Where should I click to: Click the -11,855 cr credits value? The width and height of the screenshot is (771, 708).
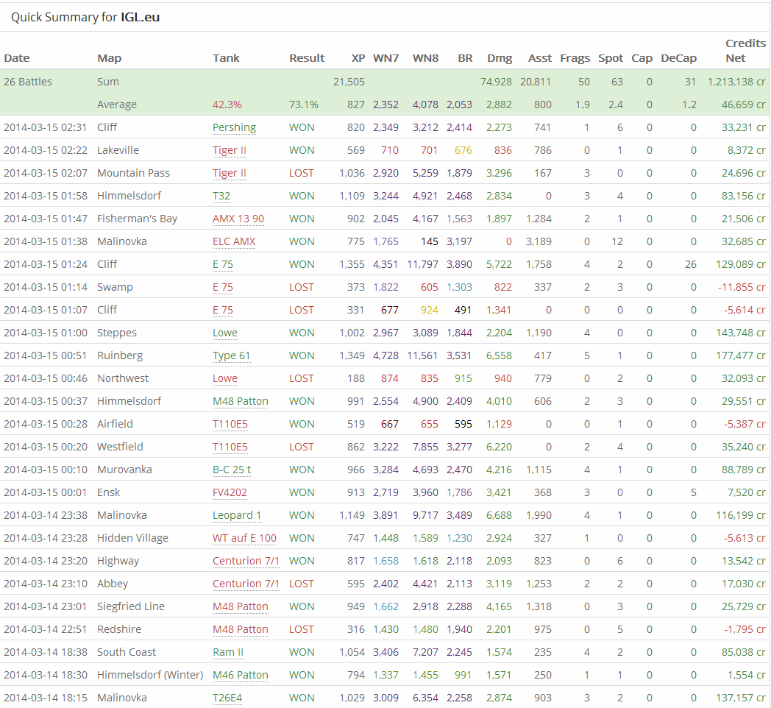pyautogui.click(x=742, y=287)
